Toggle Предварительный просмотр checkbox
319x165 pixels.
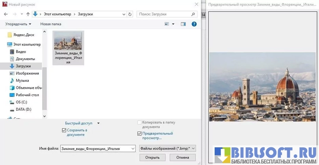139,134
